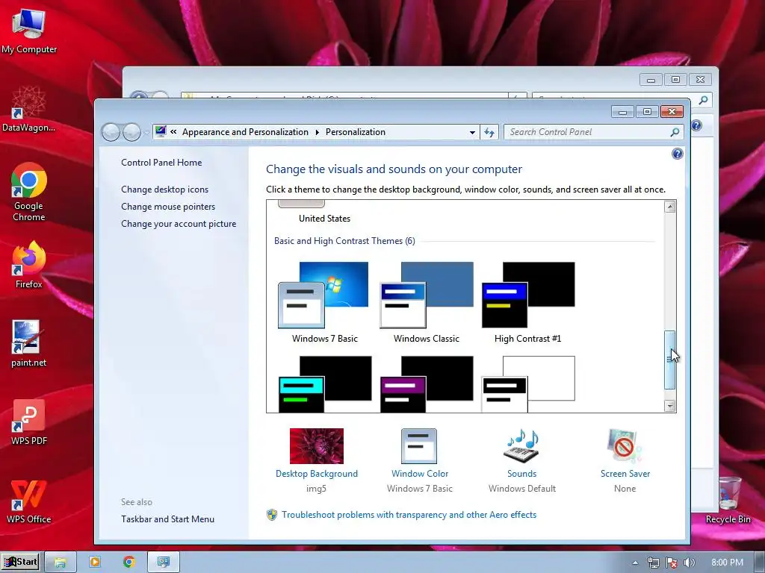
Task: Click the theme list scroll up arrow
Action: (x=670, y=207)
